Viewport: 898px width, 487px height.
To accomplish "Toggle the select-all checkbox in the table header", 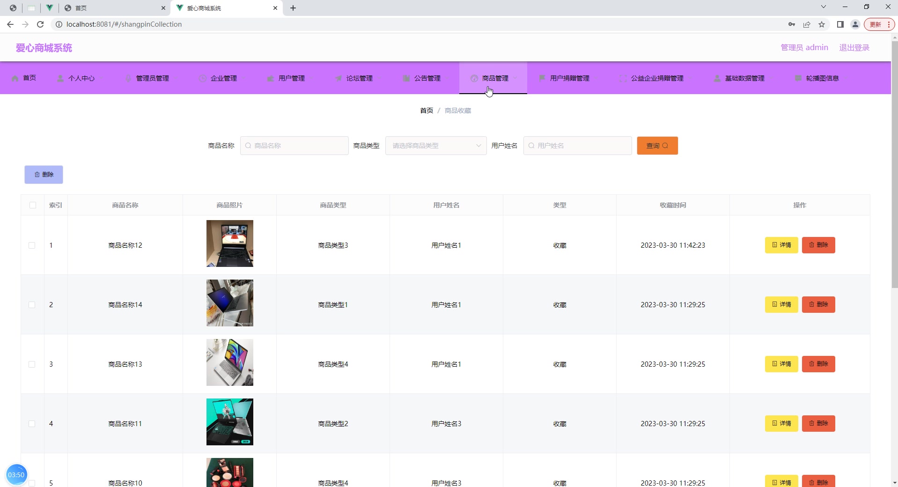I will coord(33,205).
